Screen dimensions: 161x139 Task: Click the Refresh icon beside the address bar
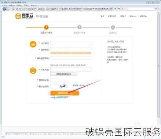pos(119,9)
